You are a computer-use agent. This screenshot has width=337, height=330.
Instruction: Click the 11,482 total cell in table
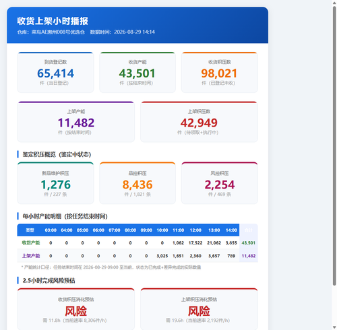[249, 256]
